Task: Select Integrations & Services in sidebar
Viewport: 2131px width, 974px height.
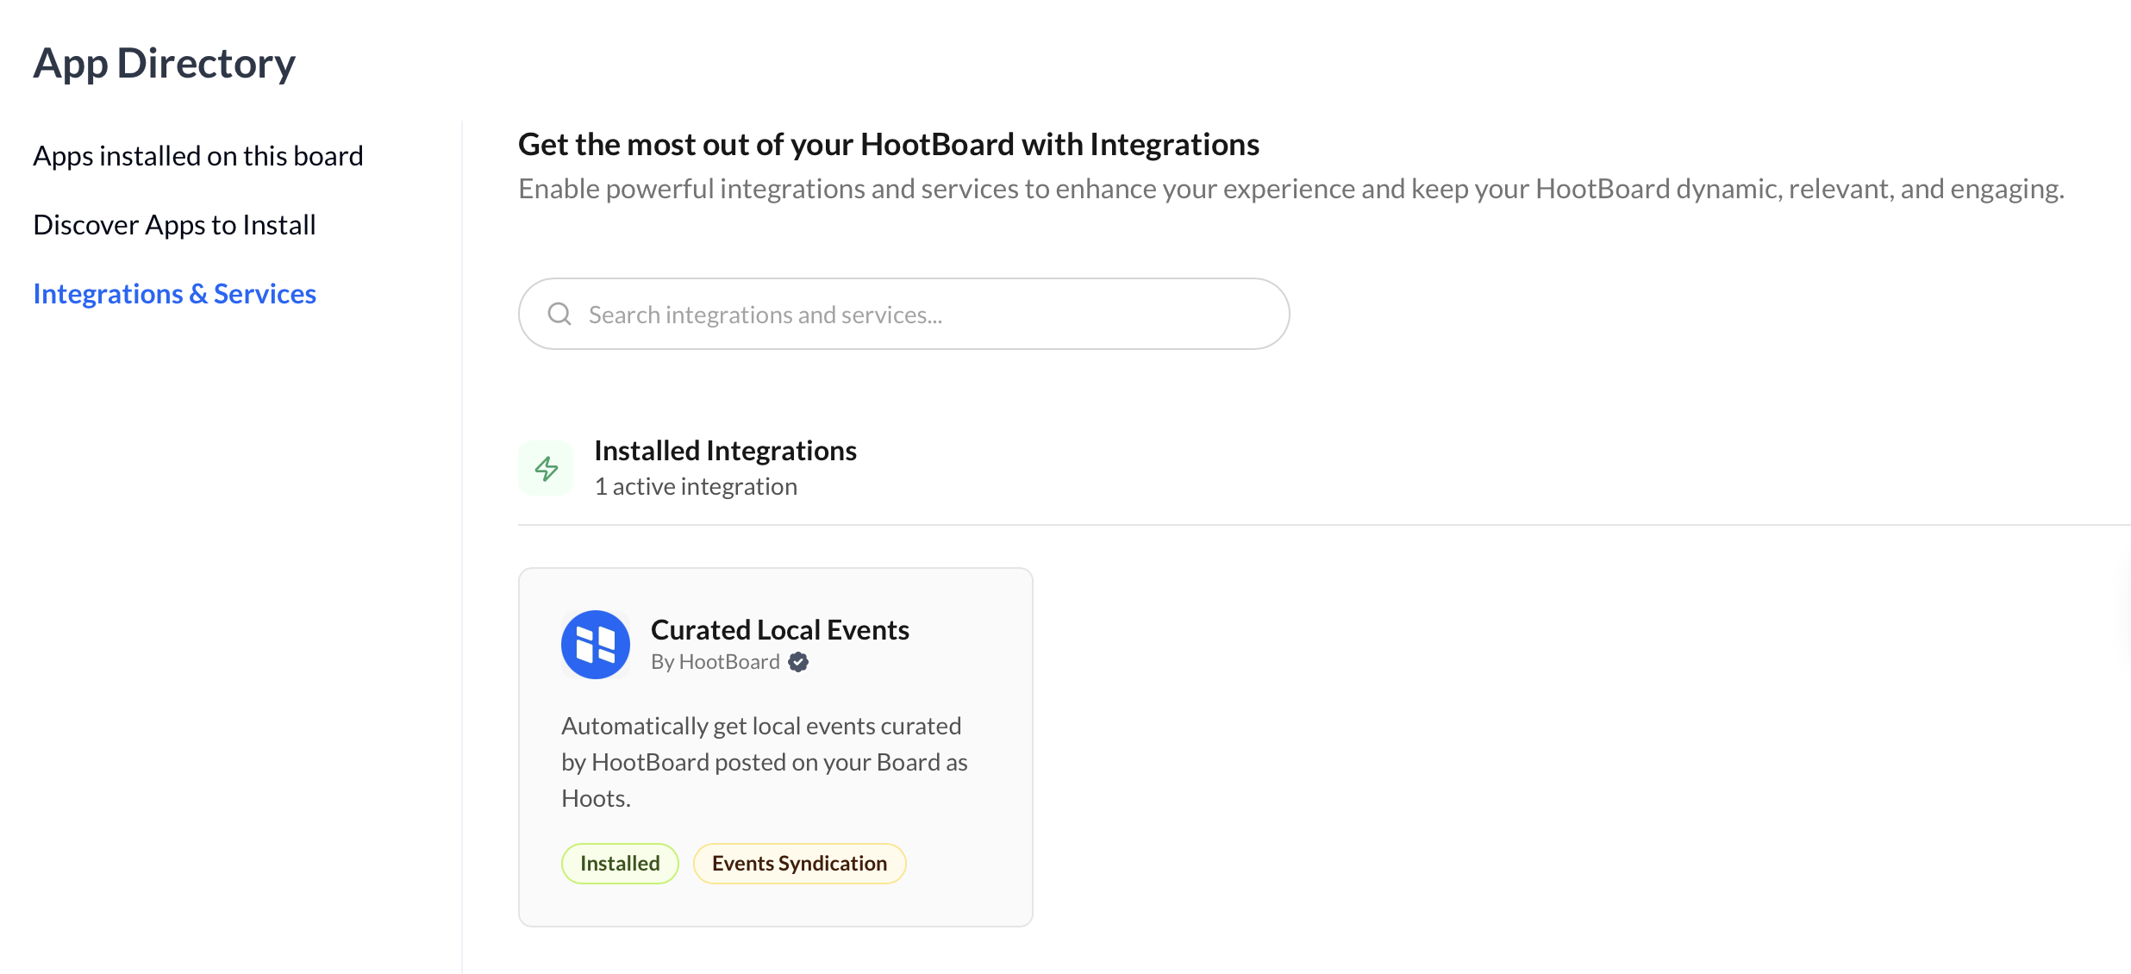Action: (x=174, y=294)
